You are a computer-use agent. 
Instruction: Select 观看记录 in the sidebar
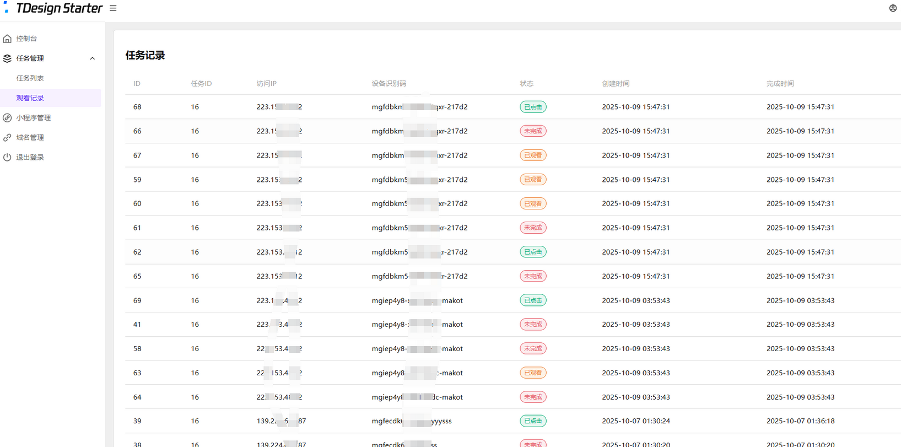[x=30, y=98]
